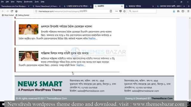Click second article's বিস্তারিত read-more link
The image size is (191, 107).
tap(81, 65)
